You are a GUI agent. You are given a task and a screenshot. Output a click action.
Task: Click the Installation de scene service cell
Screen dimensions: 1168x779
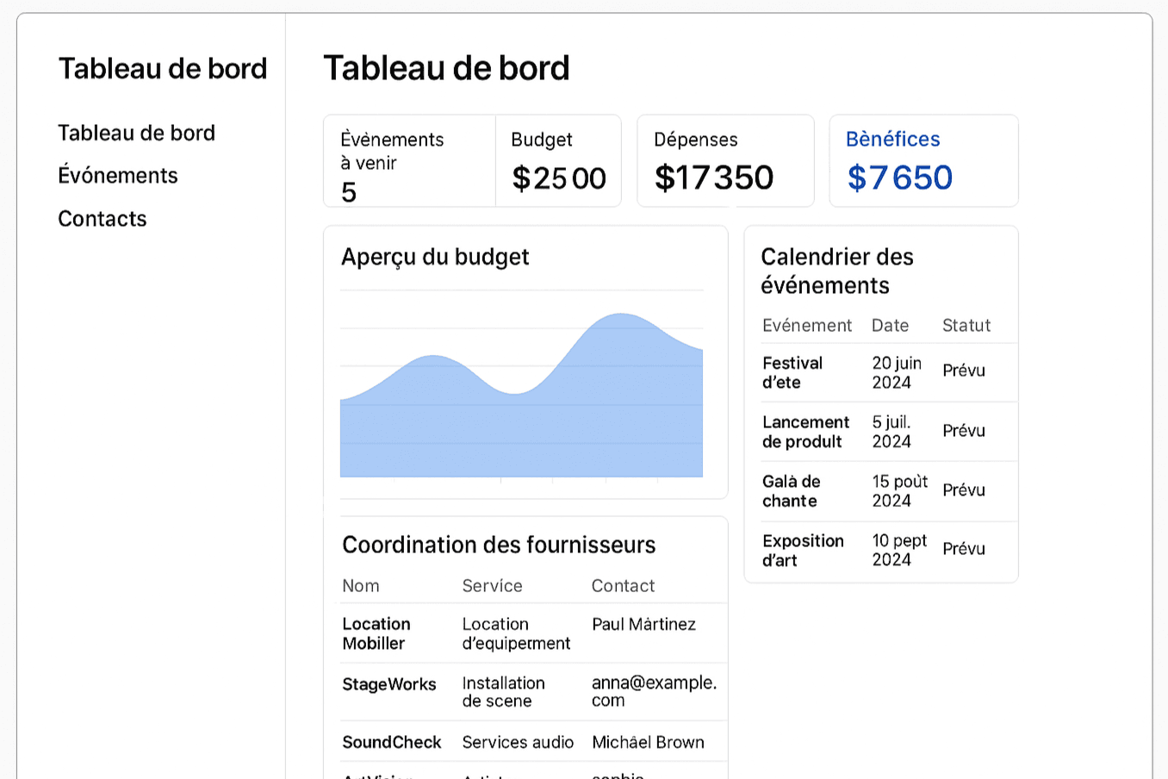point(503,692)
